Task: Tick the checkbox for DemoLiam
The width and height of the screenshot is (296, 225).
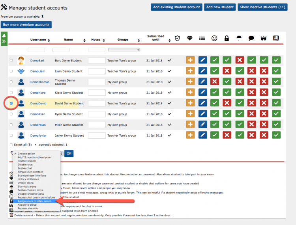Action: 11,71
